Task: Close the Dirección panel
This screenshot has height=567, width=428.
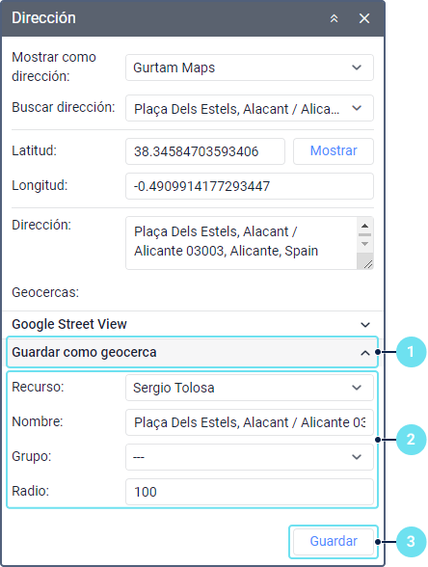Action: click(364, 18)
